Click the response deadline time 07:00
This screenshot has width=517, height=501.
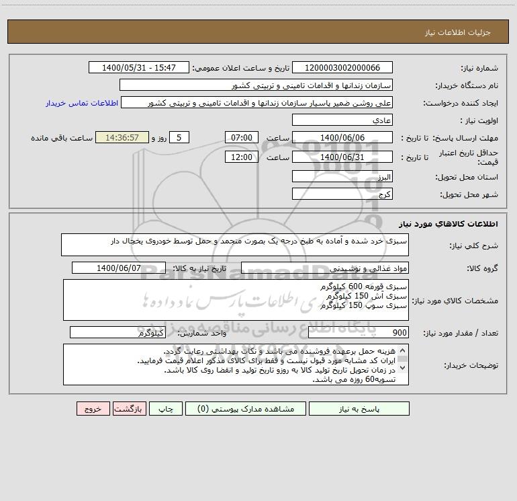tap(241, 137)
